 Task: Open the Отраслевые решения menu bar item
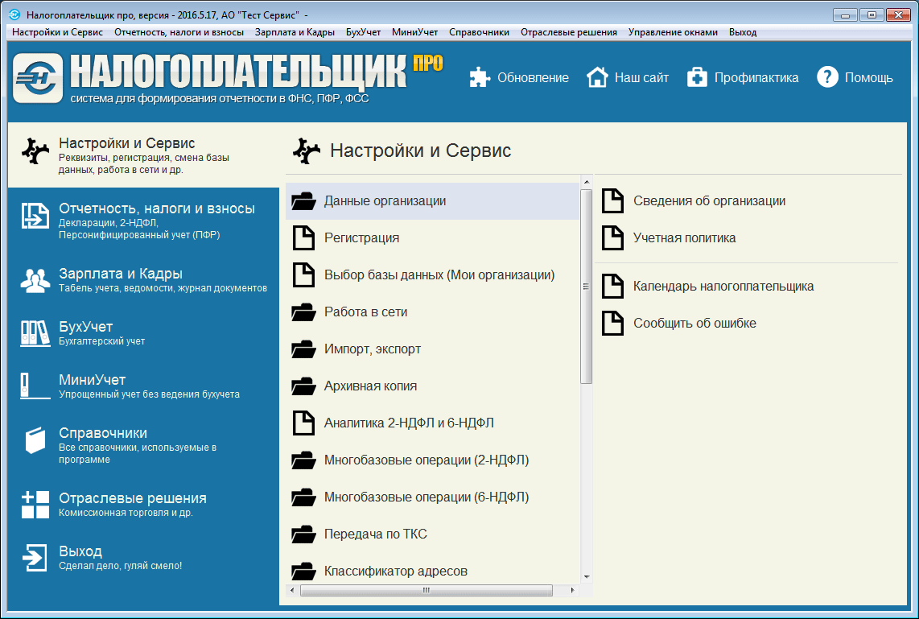click(568, 32)
